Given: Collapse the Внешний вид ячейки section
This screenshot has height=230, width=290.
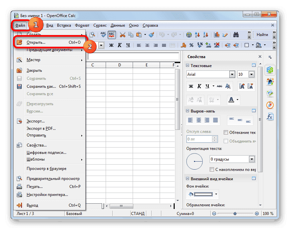Looking at the screenshot, I should tap(188, 179).
